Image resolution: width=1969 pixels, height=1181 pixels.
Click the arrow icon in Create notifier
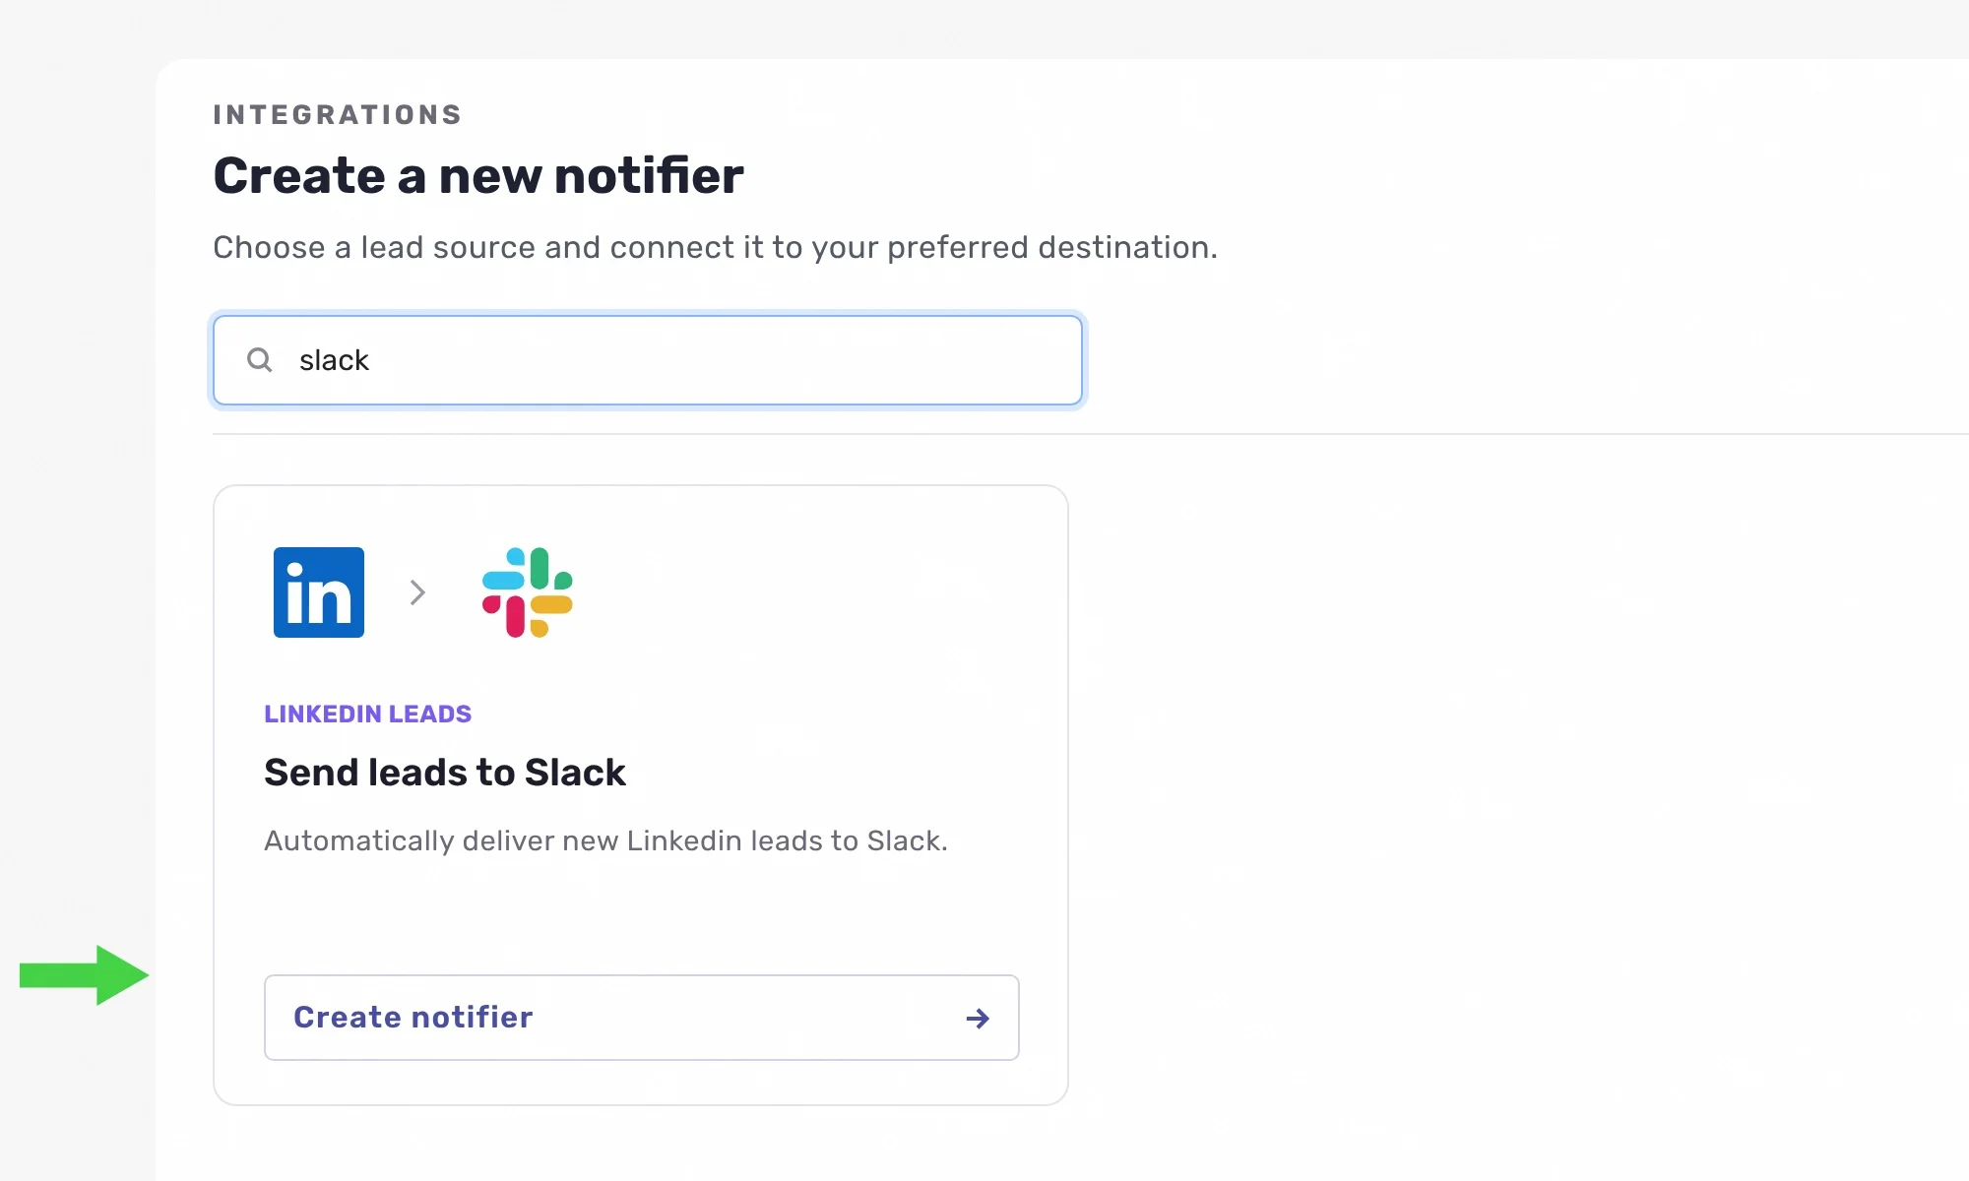[978, 1019]
